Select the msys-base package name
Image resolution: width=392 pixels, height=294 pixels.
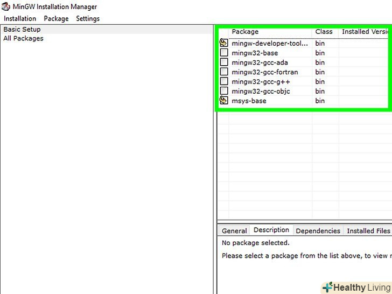pos(249,101)
